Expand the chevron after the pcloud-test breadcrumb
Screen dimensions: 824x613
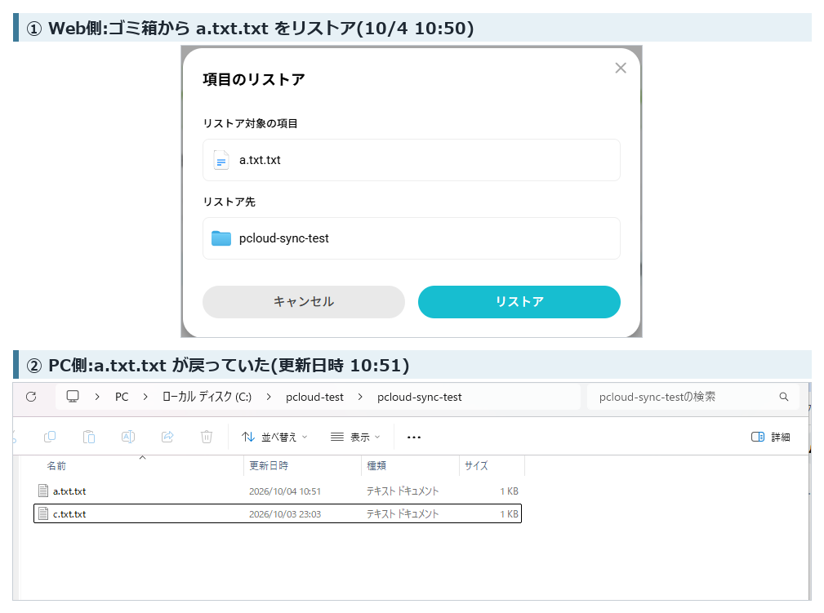360,397
